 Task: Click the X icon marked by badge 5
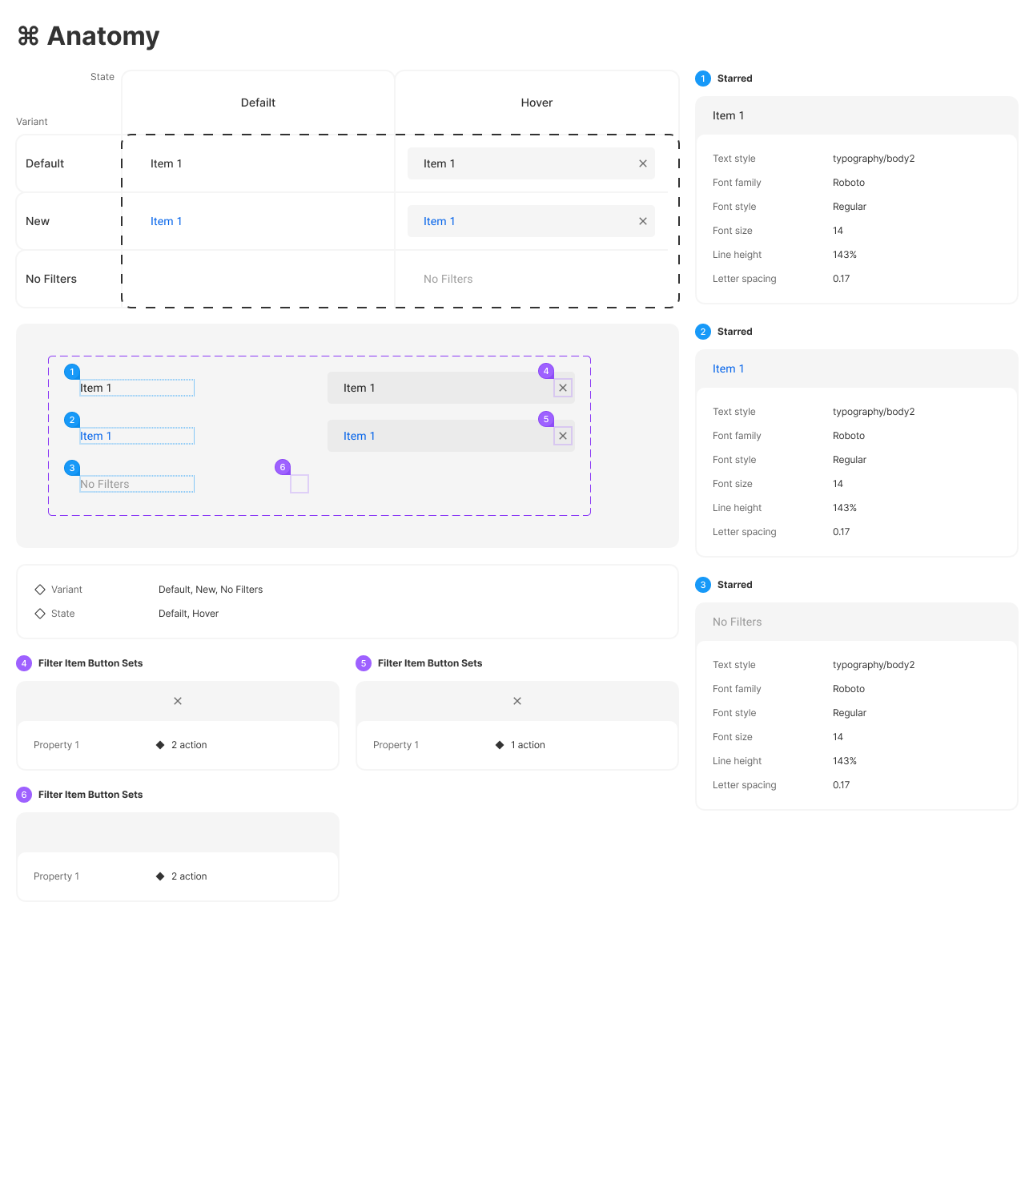point(563,436)
